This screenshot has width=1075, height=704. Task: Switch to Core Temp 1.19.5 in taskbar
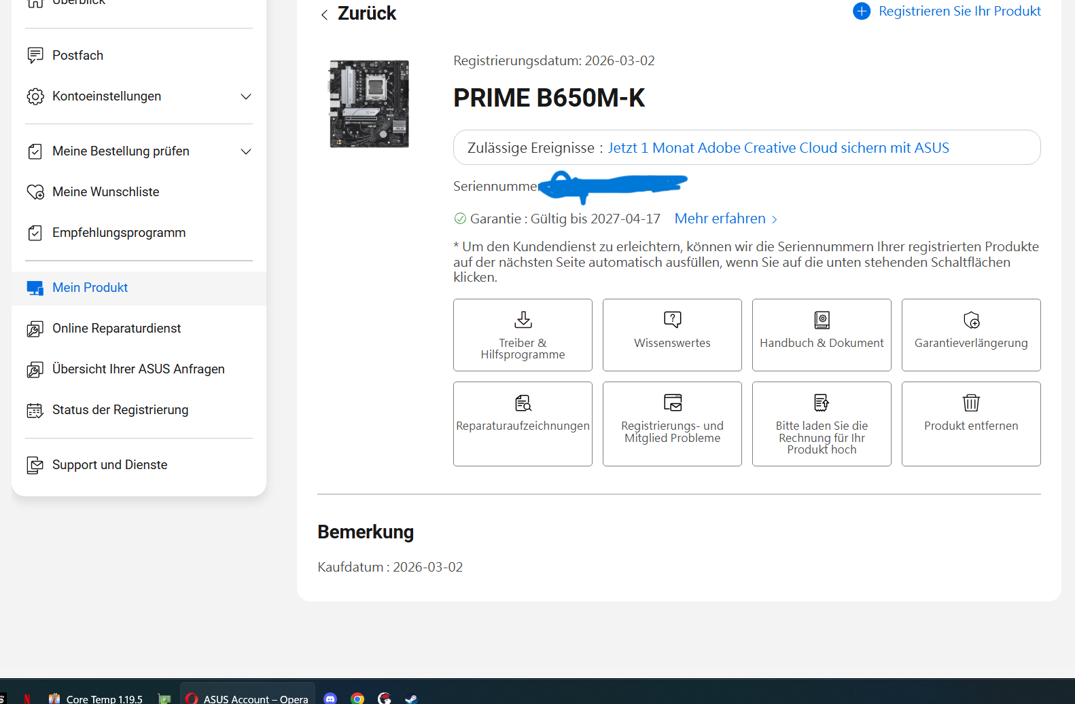tap(96, 699)
